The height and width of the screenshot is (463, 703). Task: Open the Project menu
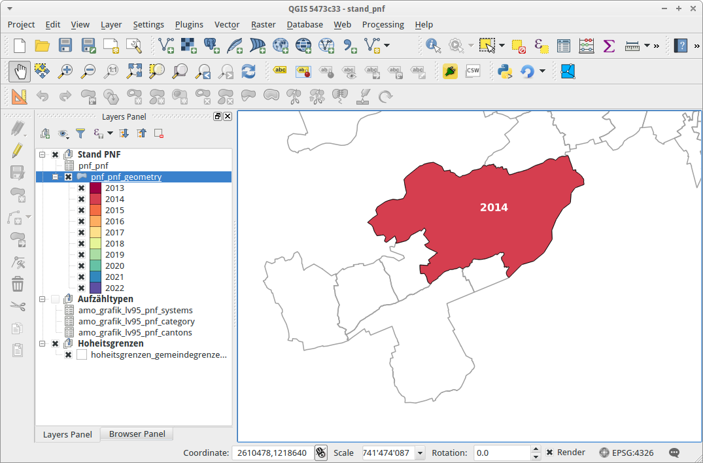[21, 25]
